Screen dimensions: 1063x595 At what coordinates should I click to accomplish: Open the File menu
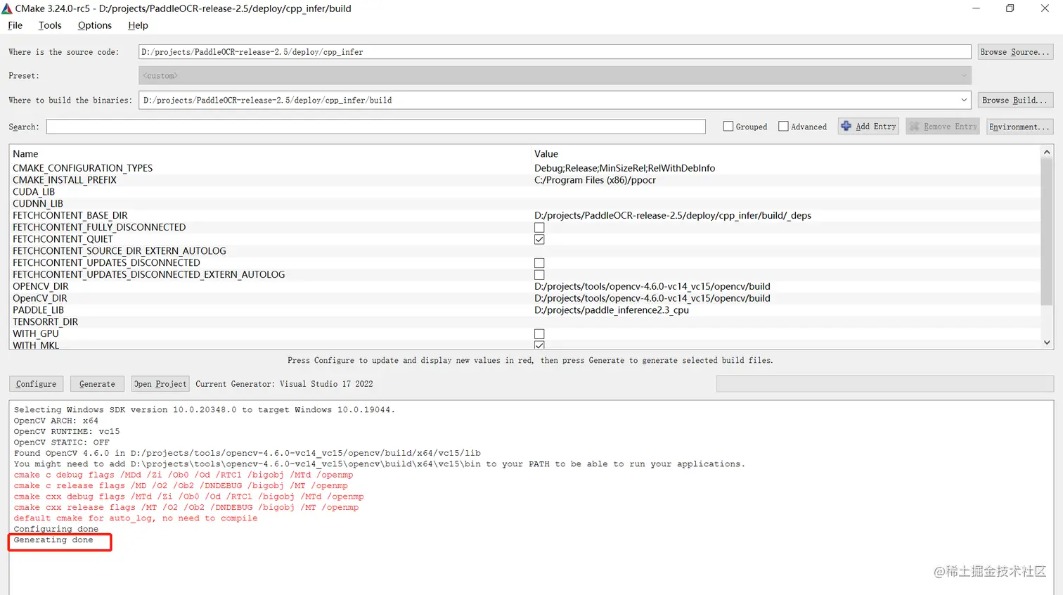coord(15,25)
